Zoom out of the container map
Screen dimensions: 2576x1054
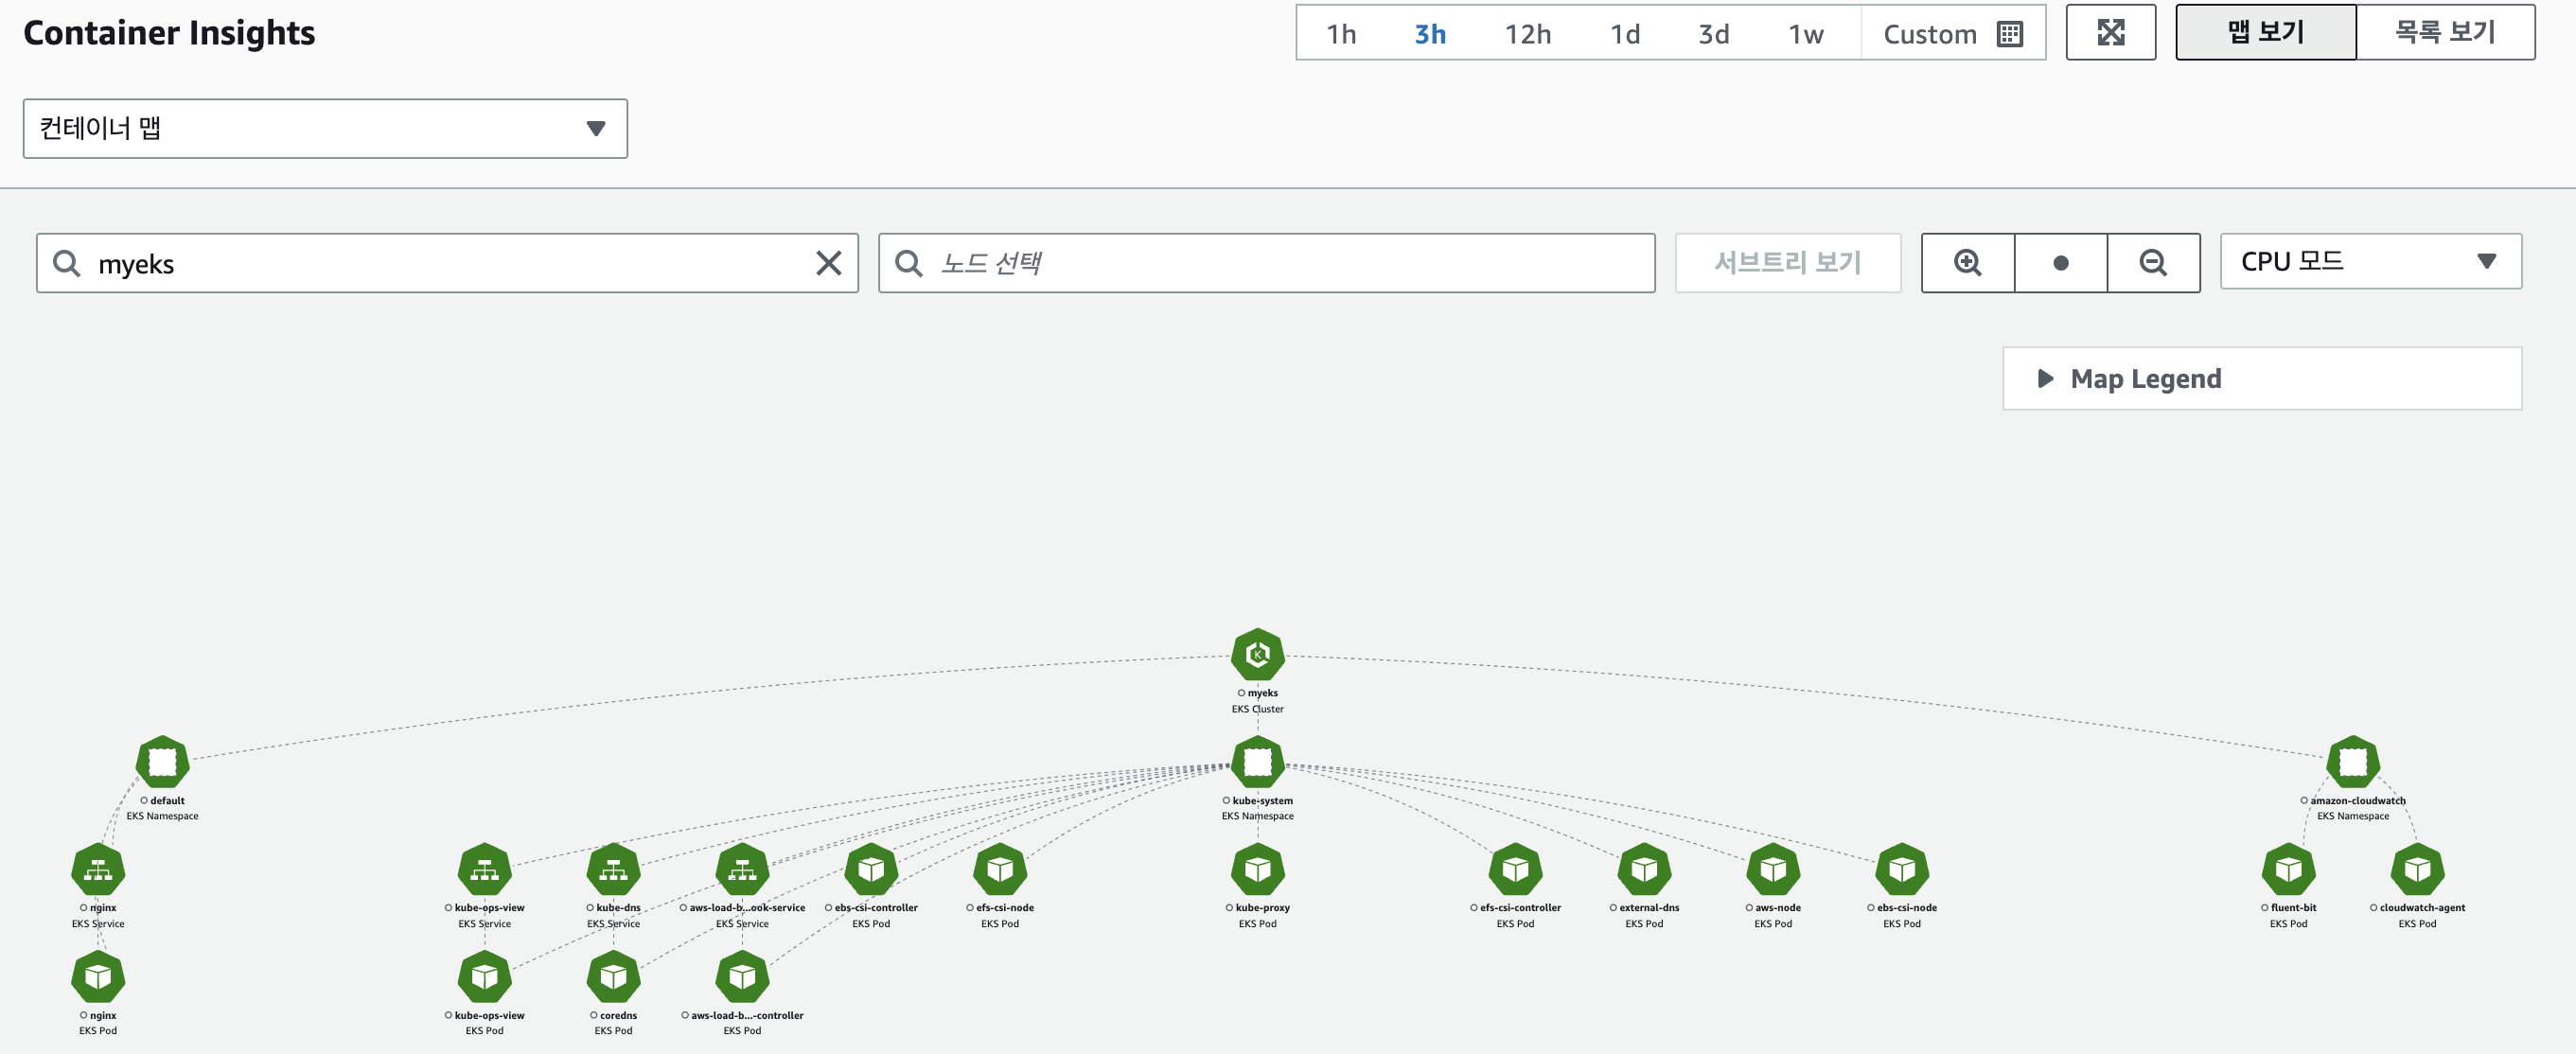pos(2153,263)
